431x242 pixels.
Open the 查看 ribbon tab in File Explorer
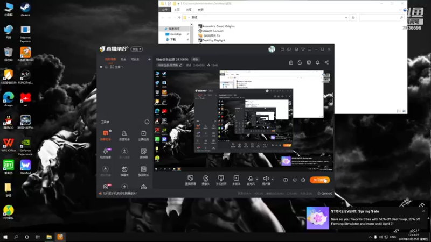click(x=200, y=10)
